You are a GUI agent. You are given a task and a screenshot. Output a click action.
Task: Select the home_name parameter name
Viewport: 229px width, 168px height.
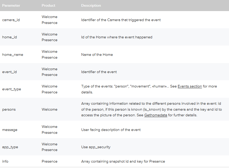tap(13, 55)
